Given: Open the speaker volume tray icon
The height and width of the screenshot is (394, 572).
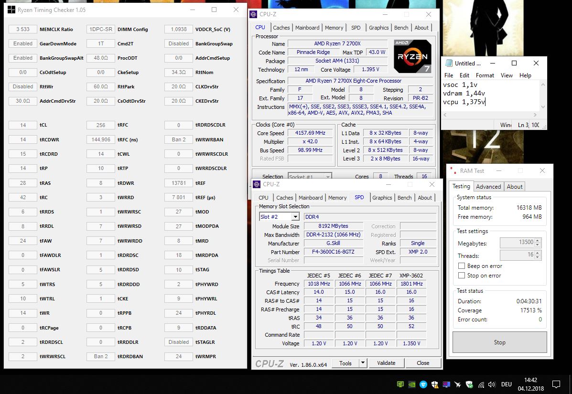Looking at the screenshot, I should point(492,384).
